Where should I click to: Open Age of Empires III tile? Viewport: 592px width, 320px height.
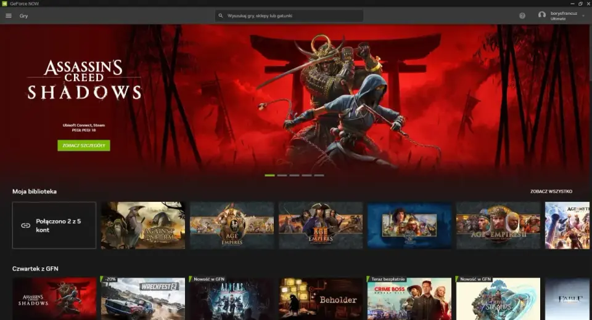pos(321,225)
